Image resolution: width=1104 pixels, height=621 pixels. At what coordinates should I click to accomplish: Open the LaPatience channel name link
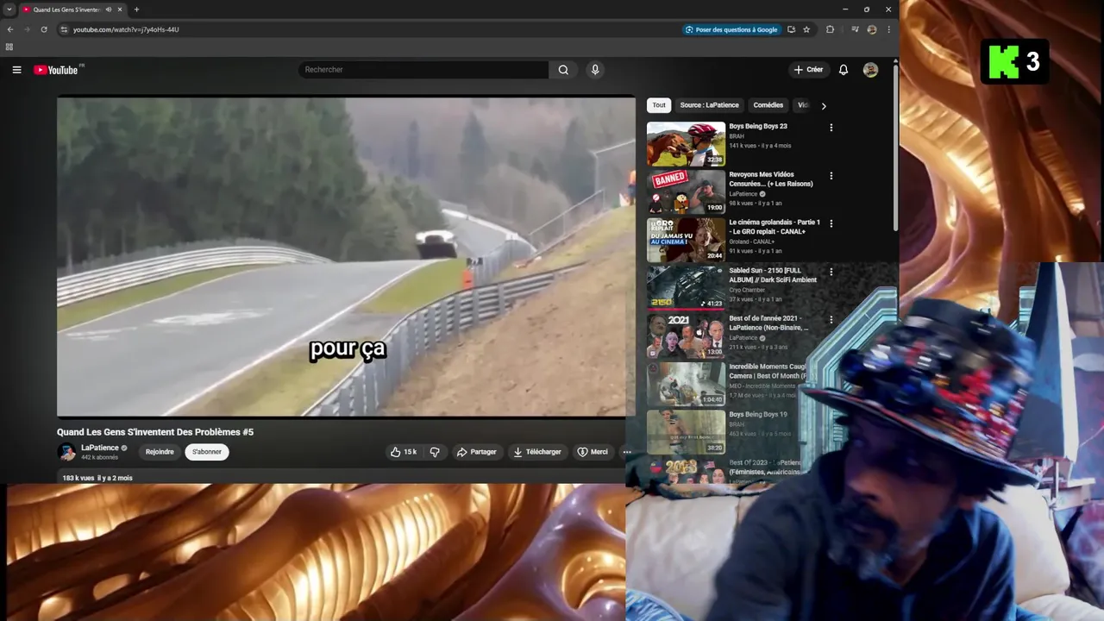tap(100, 448)
